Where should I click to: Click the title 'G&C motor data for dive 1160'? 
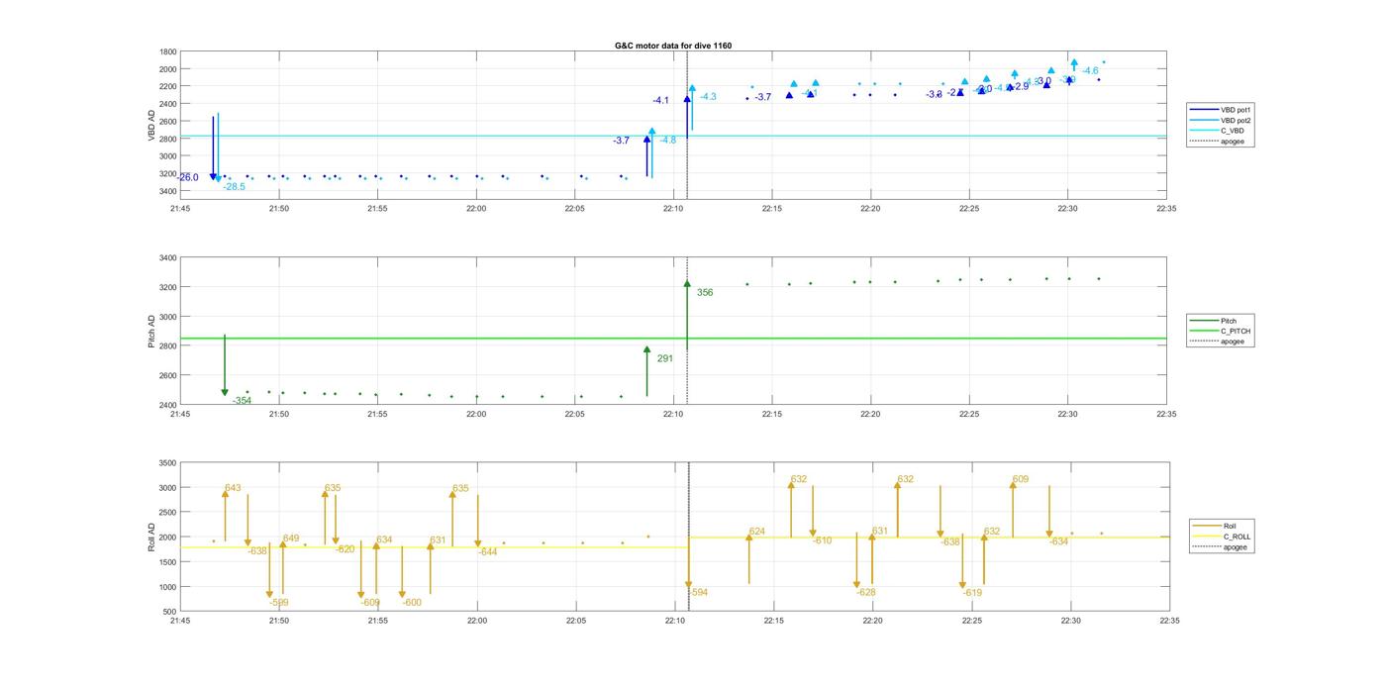[x=673, y=46]
